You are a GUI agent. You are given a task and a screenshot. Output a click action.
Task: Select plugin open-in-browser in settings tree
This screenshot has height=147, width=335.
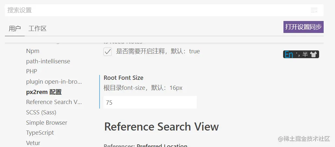pos(54,82)
